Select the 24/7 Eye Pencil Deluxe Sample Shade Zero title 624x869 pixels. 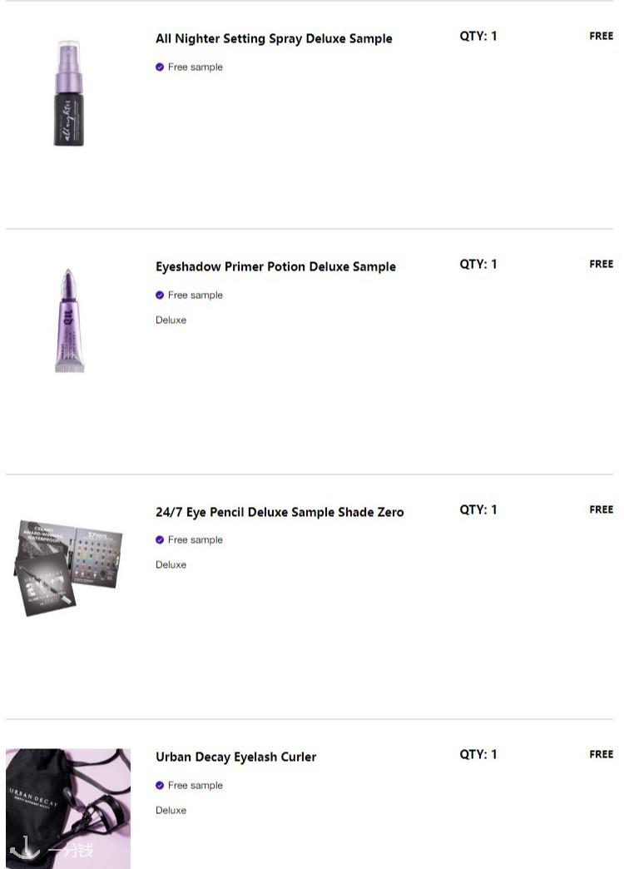(280, 512)
